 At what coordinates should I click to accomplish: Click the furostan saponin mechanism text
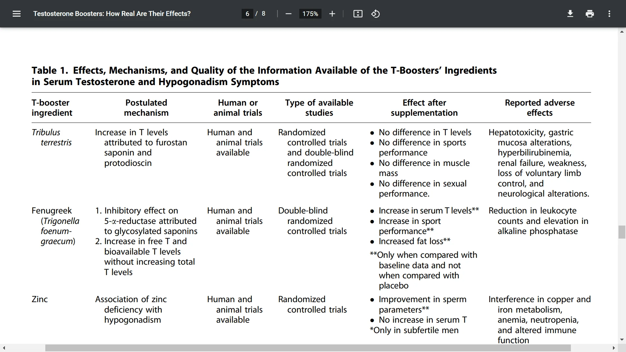(x=141, y=148)
